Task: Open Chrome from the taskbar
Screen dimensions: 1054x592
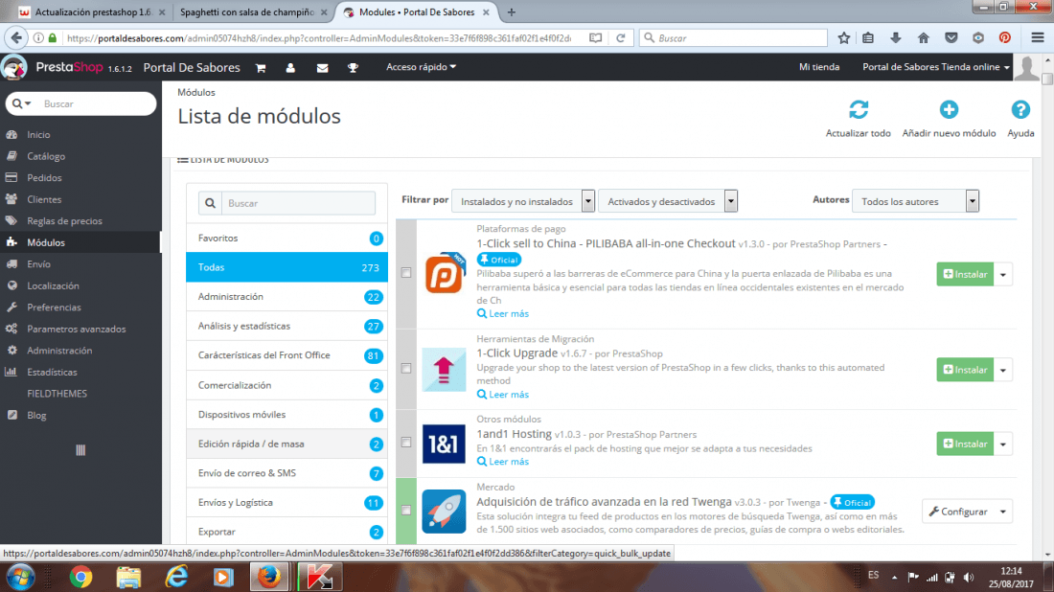Action: (80, 578)
